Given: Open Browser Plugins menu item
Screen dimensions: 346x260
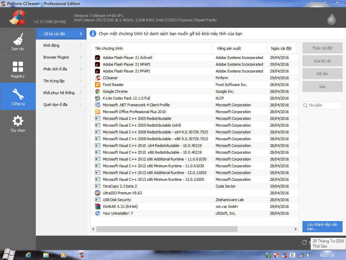Looking at the screenshot, I should coord(61,57).
